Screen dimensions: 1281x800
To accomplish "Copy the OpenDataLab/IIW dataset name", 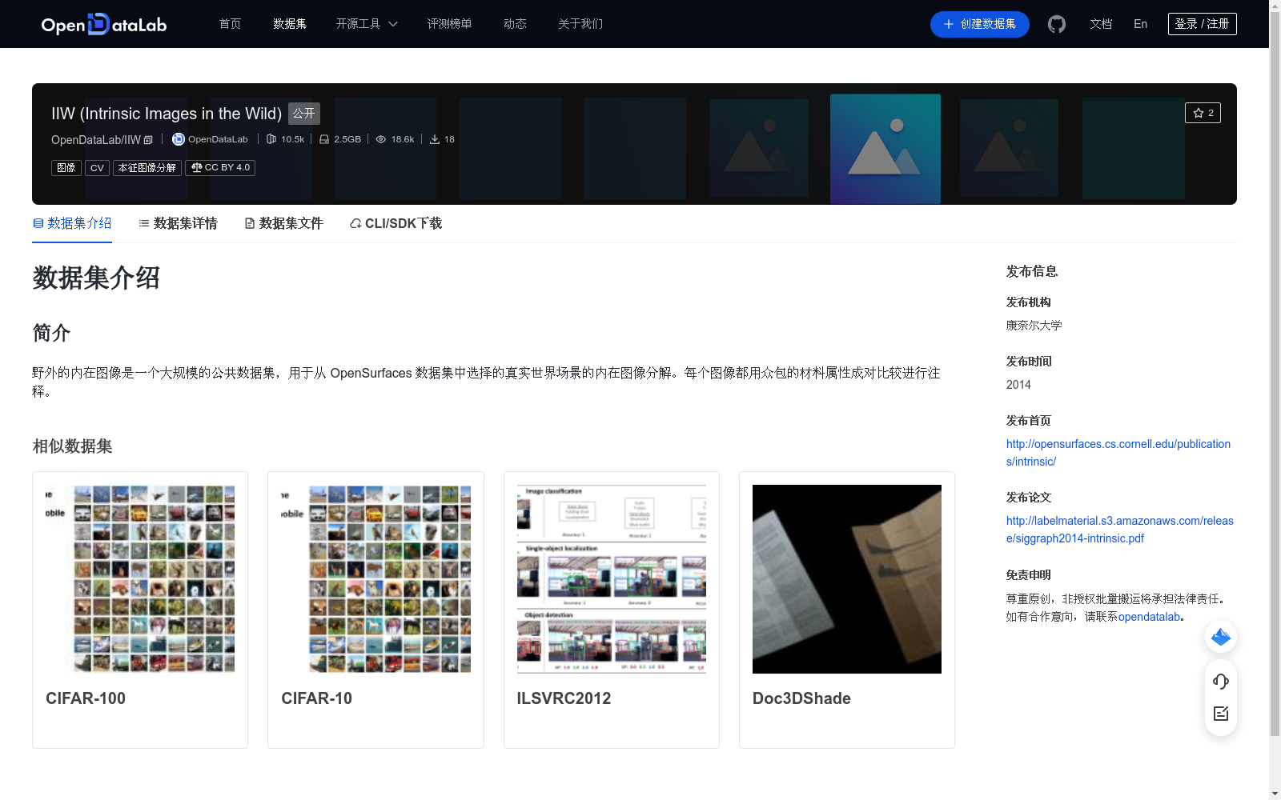I will point(148,140).
